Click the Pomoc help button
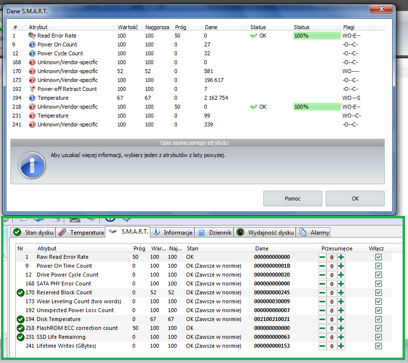 click(x=292, y=199)
